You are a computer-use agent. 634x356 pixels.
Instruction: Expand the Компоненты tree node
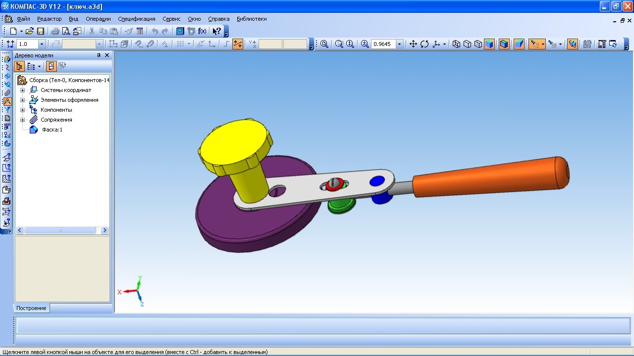point(22,110)
